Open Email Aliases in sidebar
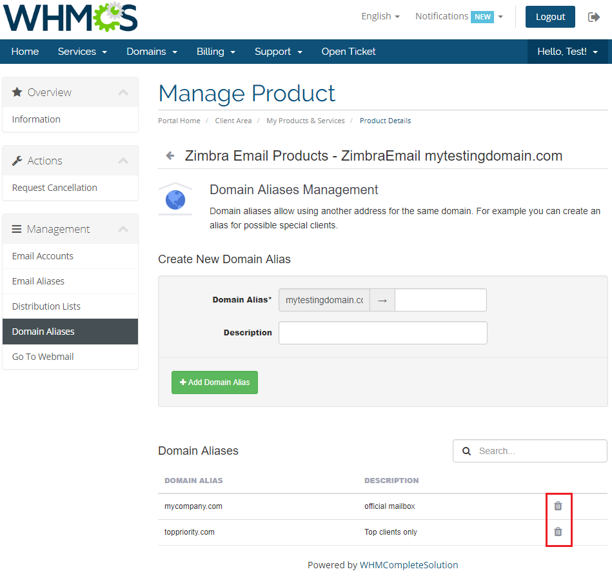This screenshot has height=576, width=612. pos(70,281)
